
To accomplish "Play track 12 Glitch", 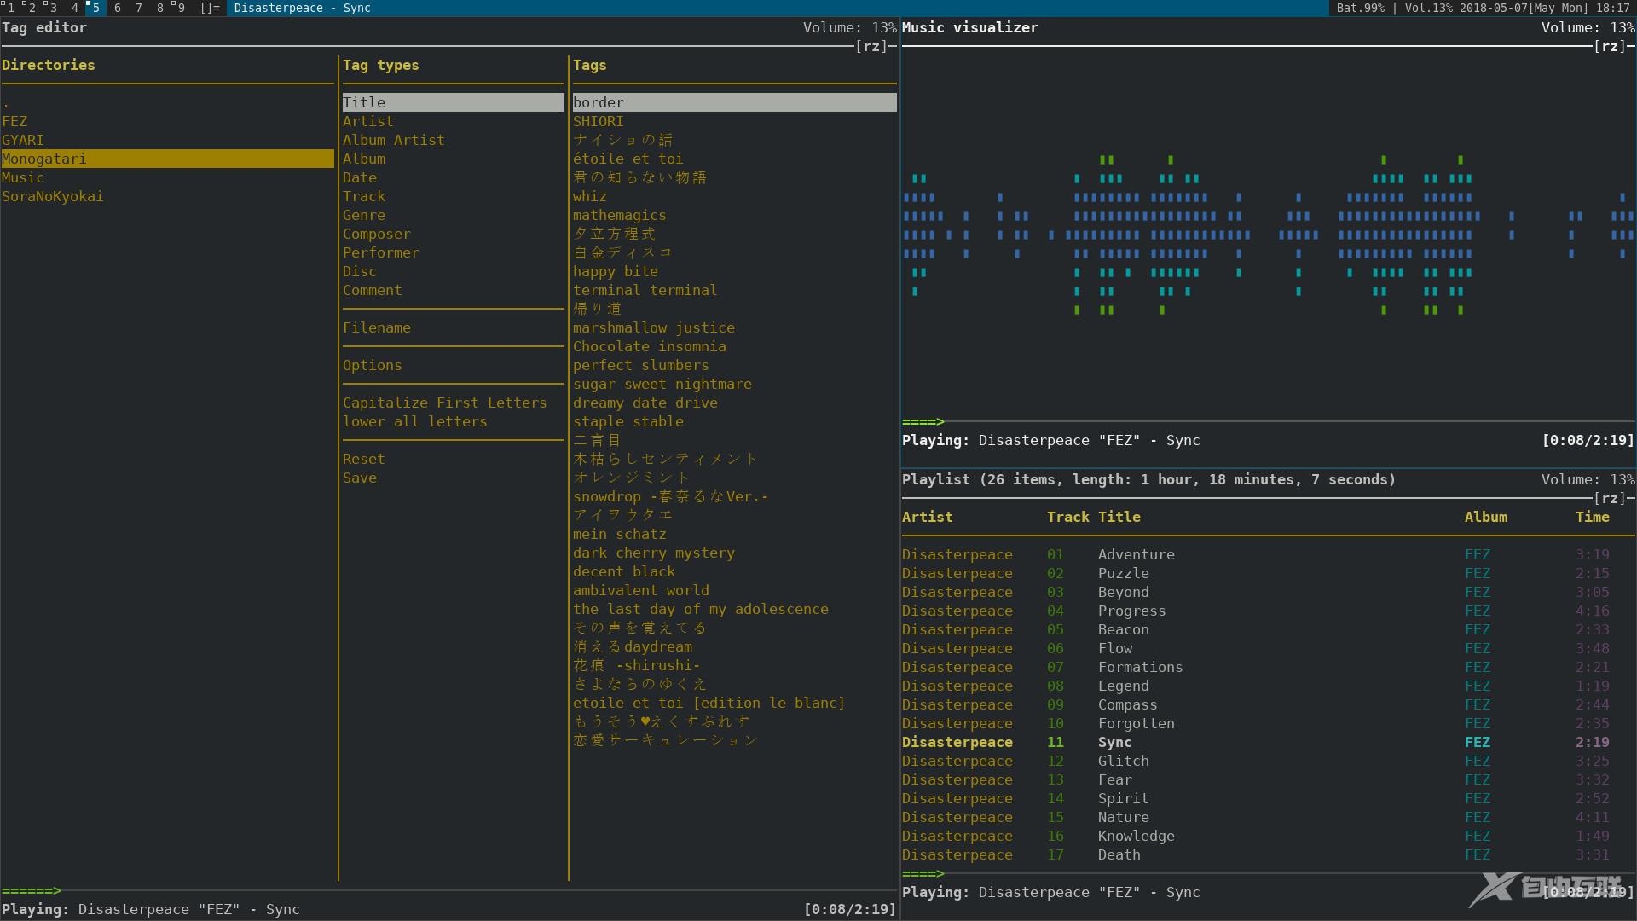I will coord(1269,761).
